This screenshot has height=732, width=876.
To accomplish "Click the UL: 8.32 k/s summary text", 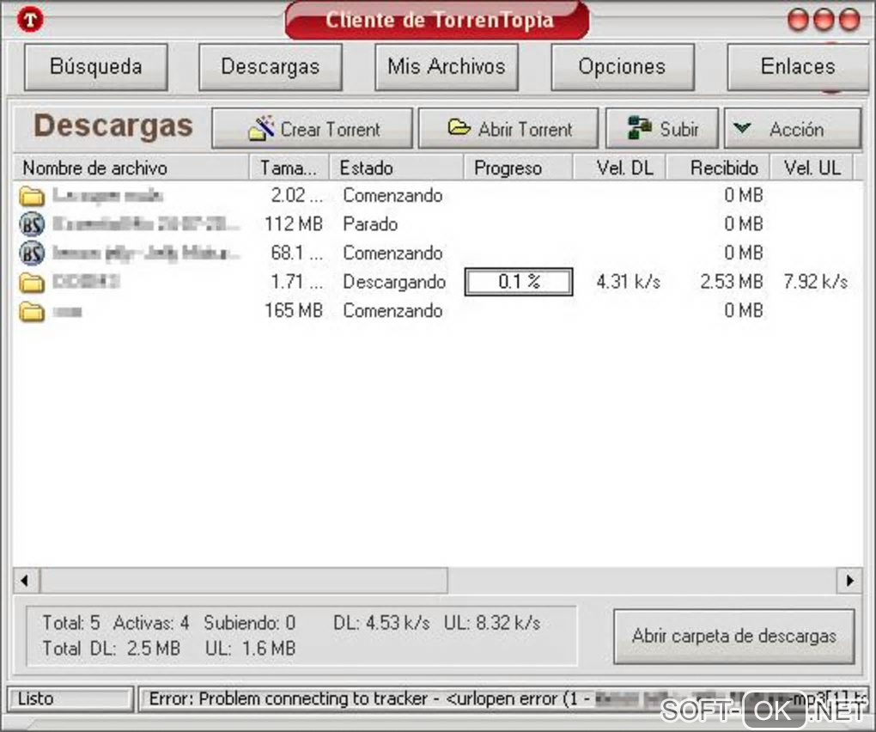I will tap(492, 623).
